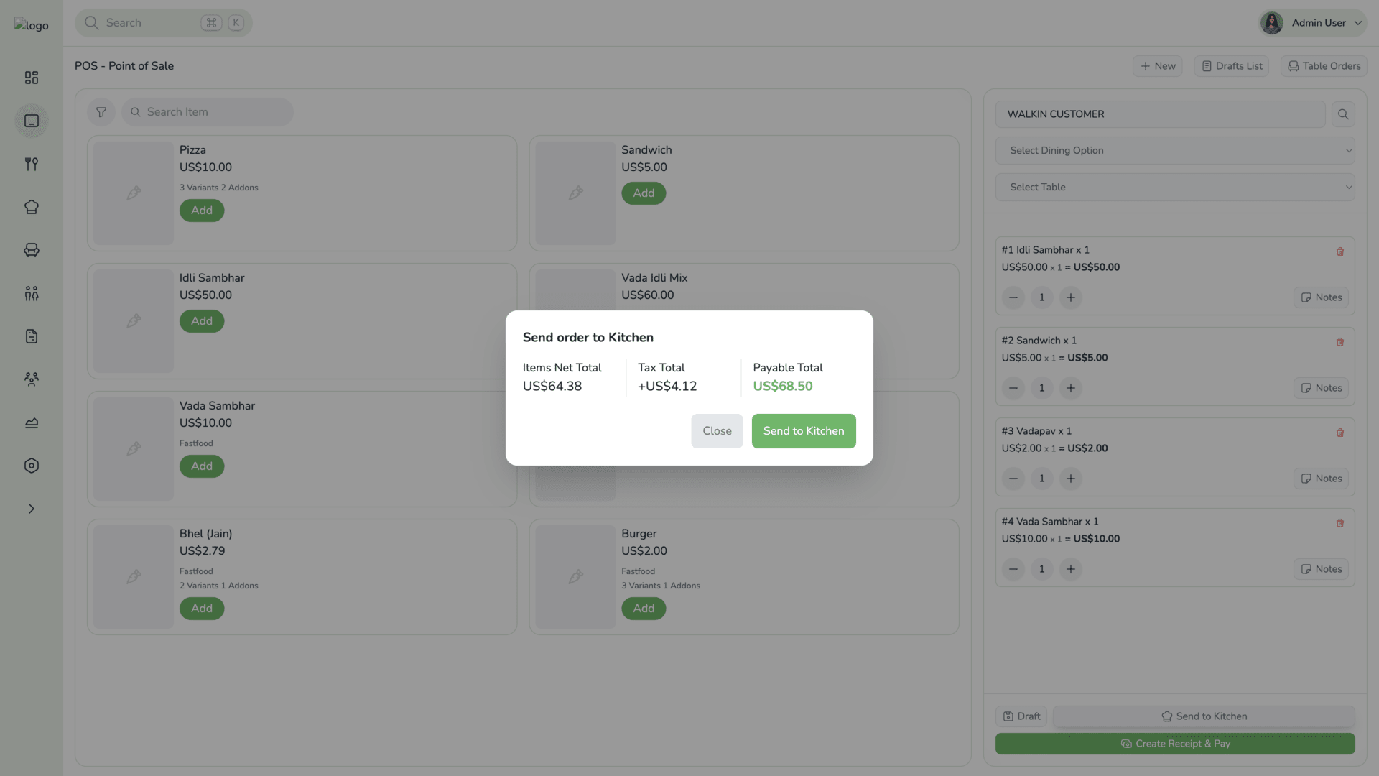Open the Select Dining Option dropdown

tap(1174, 150)
